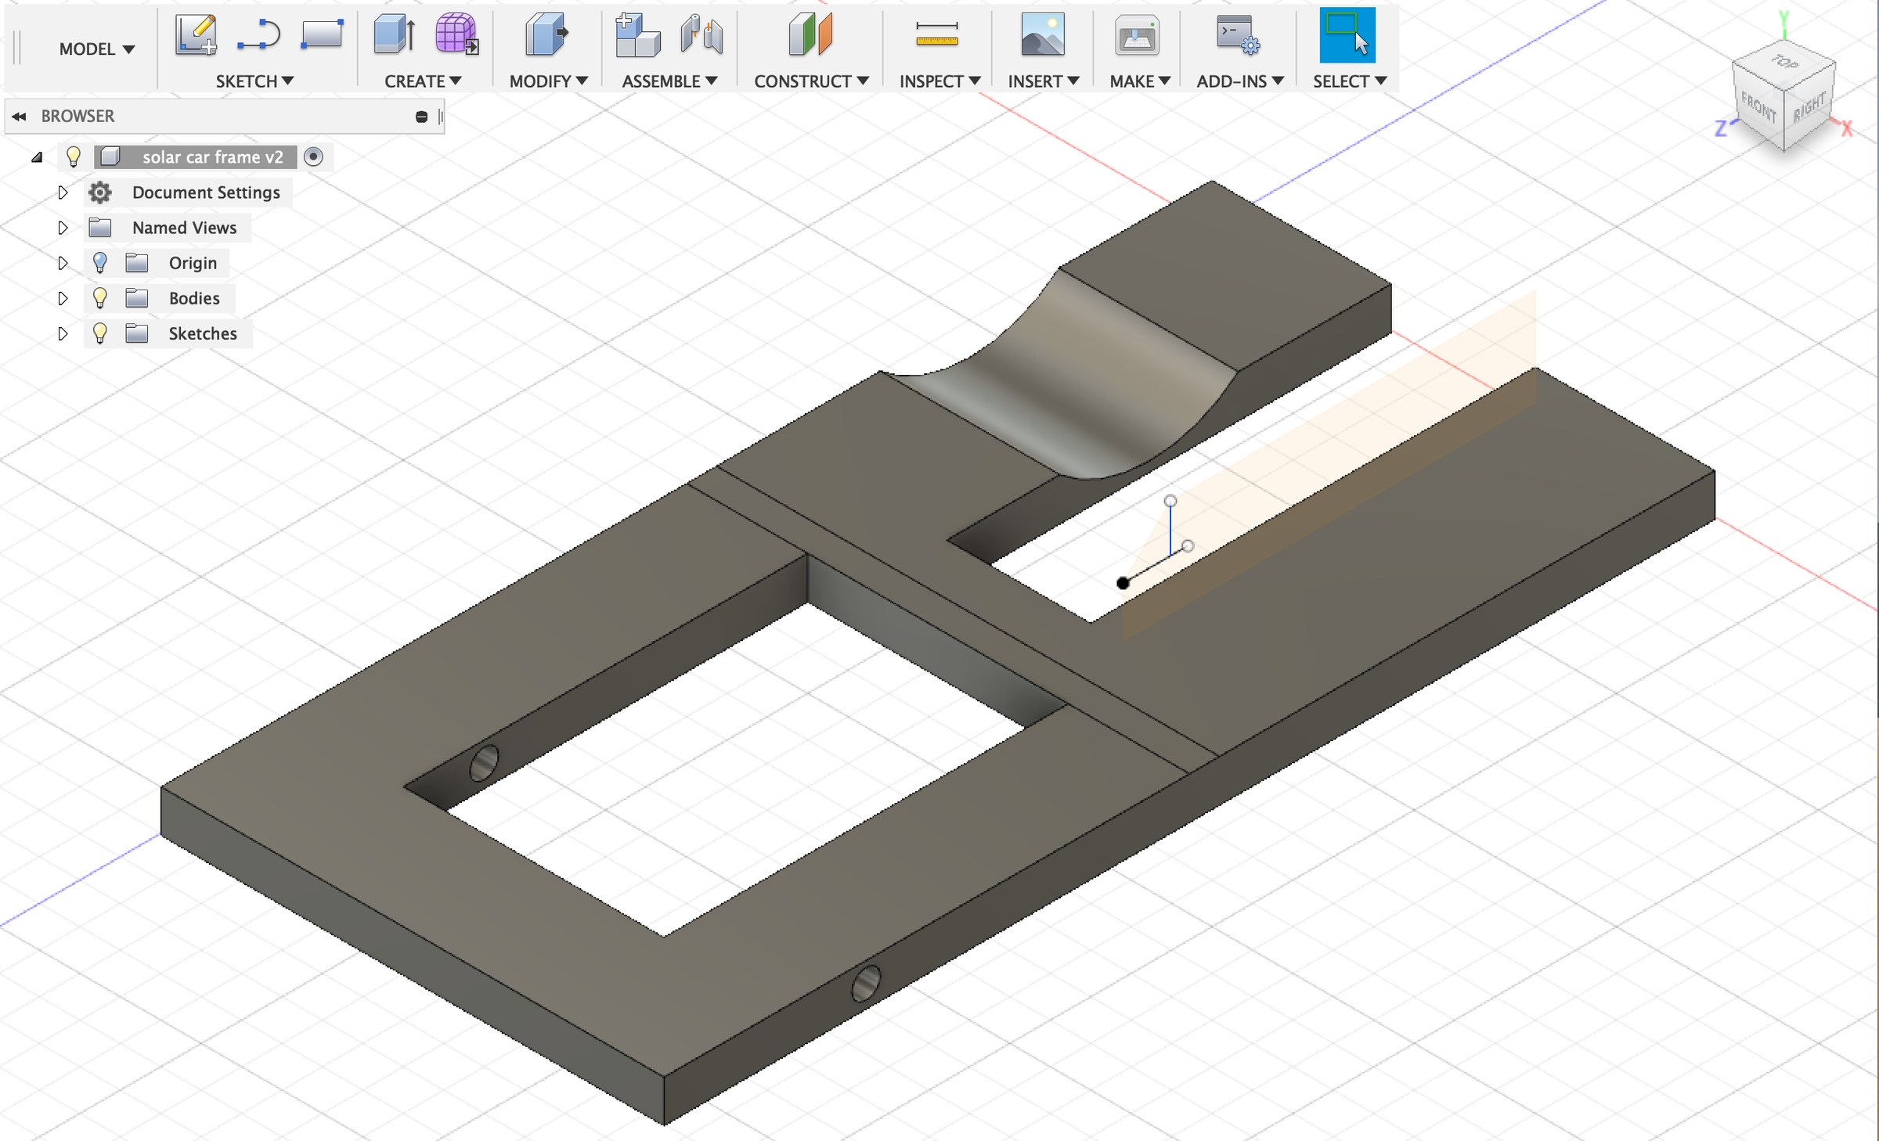The height and width of the screenshot is (1141, 1879).
Task: Open the MODIFY menu
Action: [546, 81]
